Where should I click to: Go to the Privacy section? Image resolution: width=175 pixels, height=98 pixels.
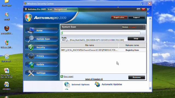42,56
